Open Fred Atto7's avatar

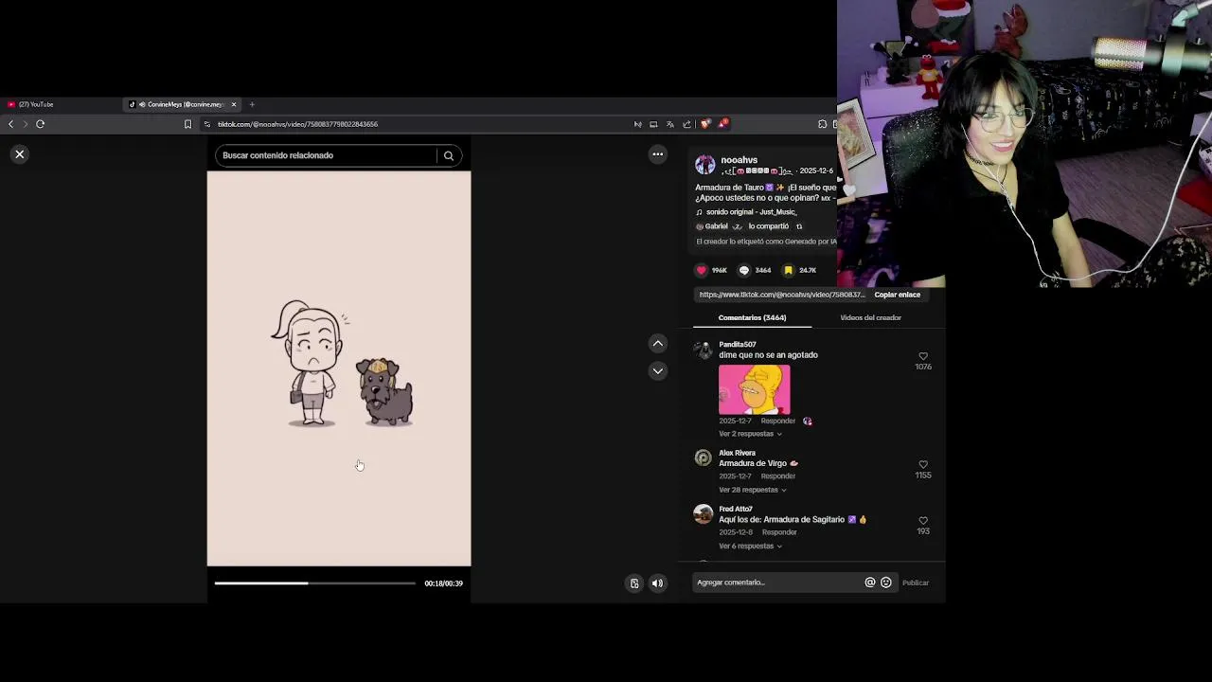click(704, 514)
